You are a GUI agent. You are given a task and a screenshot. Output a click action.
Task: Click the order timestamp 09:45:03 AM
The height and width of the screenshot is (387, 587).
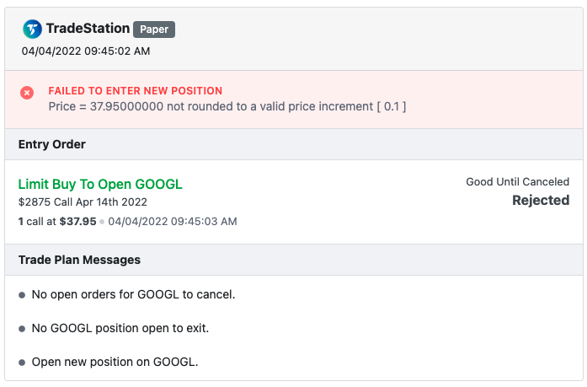(x=173, y=222)
